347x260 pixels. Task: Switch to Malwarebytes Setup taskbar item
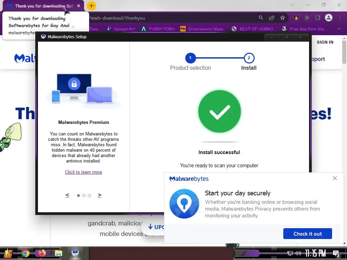(75, 253)
